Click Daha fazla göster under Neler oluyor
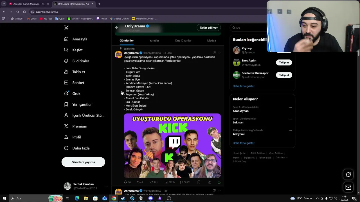Image resolution: width=360 pixels, height=202 pixels. tap(244, 143)
